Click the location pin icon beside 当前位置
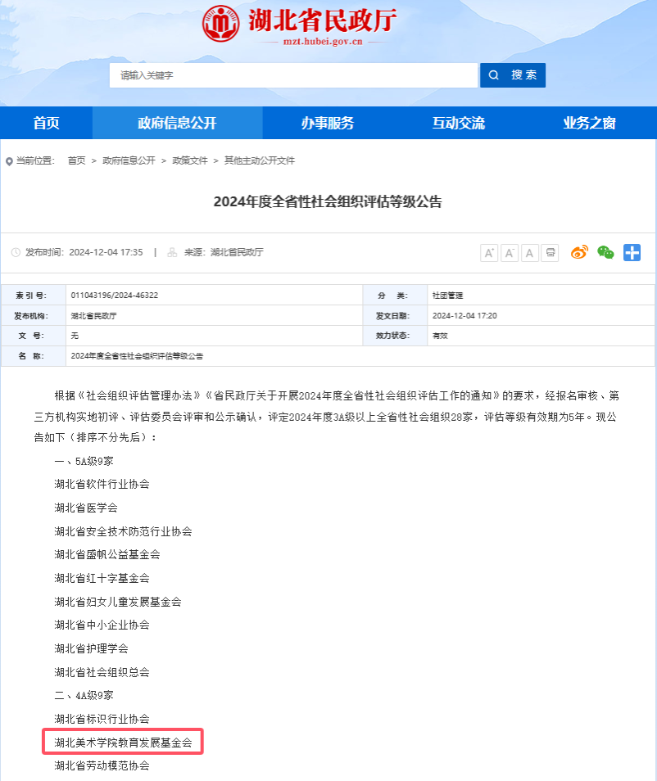657x781 pixels. 9,161
